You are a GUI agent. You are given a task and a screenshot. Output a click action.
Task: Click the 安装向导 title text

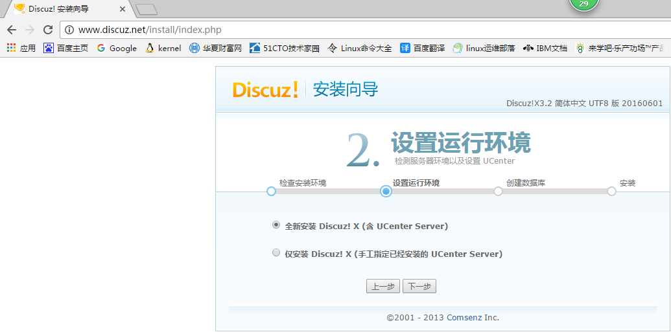[x=346, y=90]
